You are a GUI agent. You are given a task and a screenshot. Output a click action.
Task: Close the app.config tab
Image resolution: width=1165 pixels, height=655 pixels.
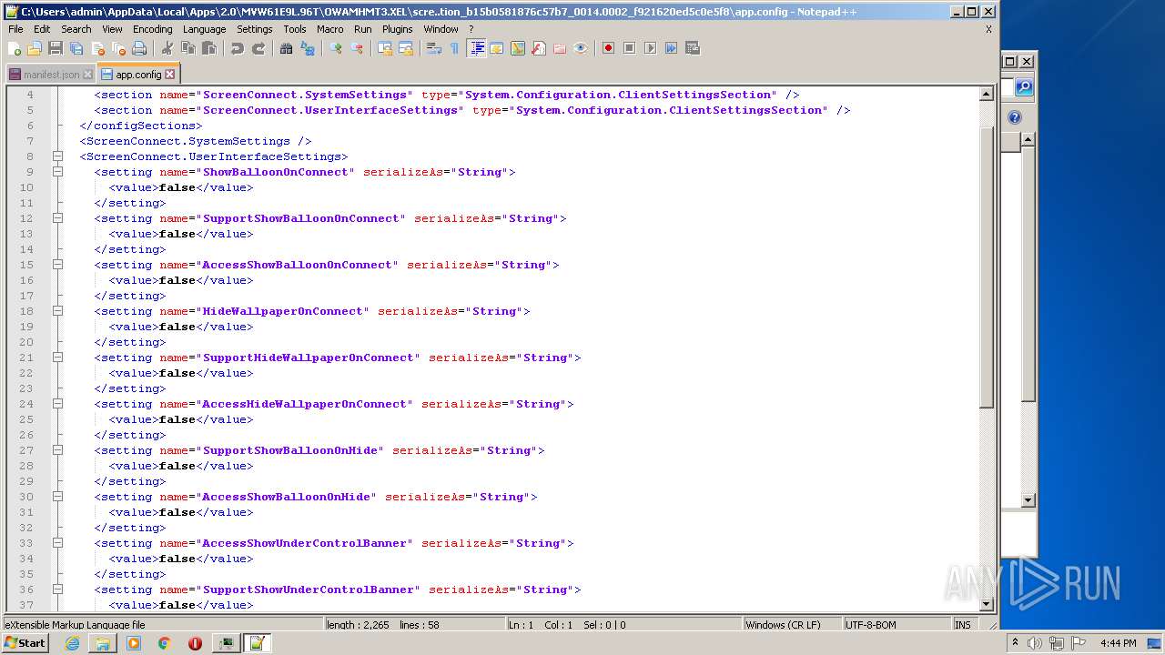169,75
